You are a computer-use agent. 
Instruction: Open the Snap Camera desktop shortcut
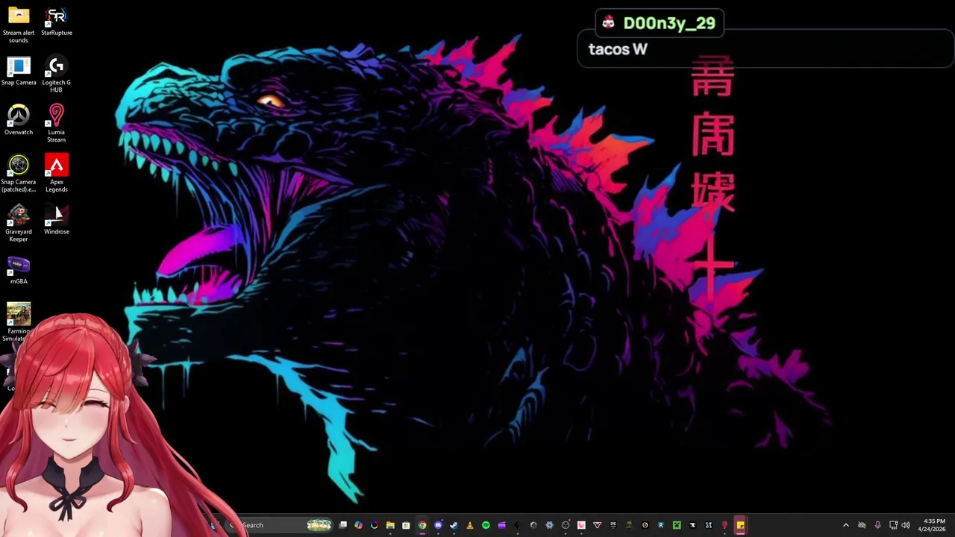19,71
